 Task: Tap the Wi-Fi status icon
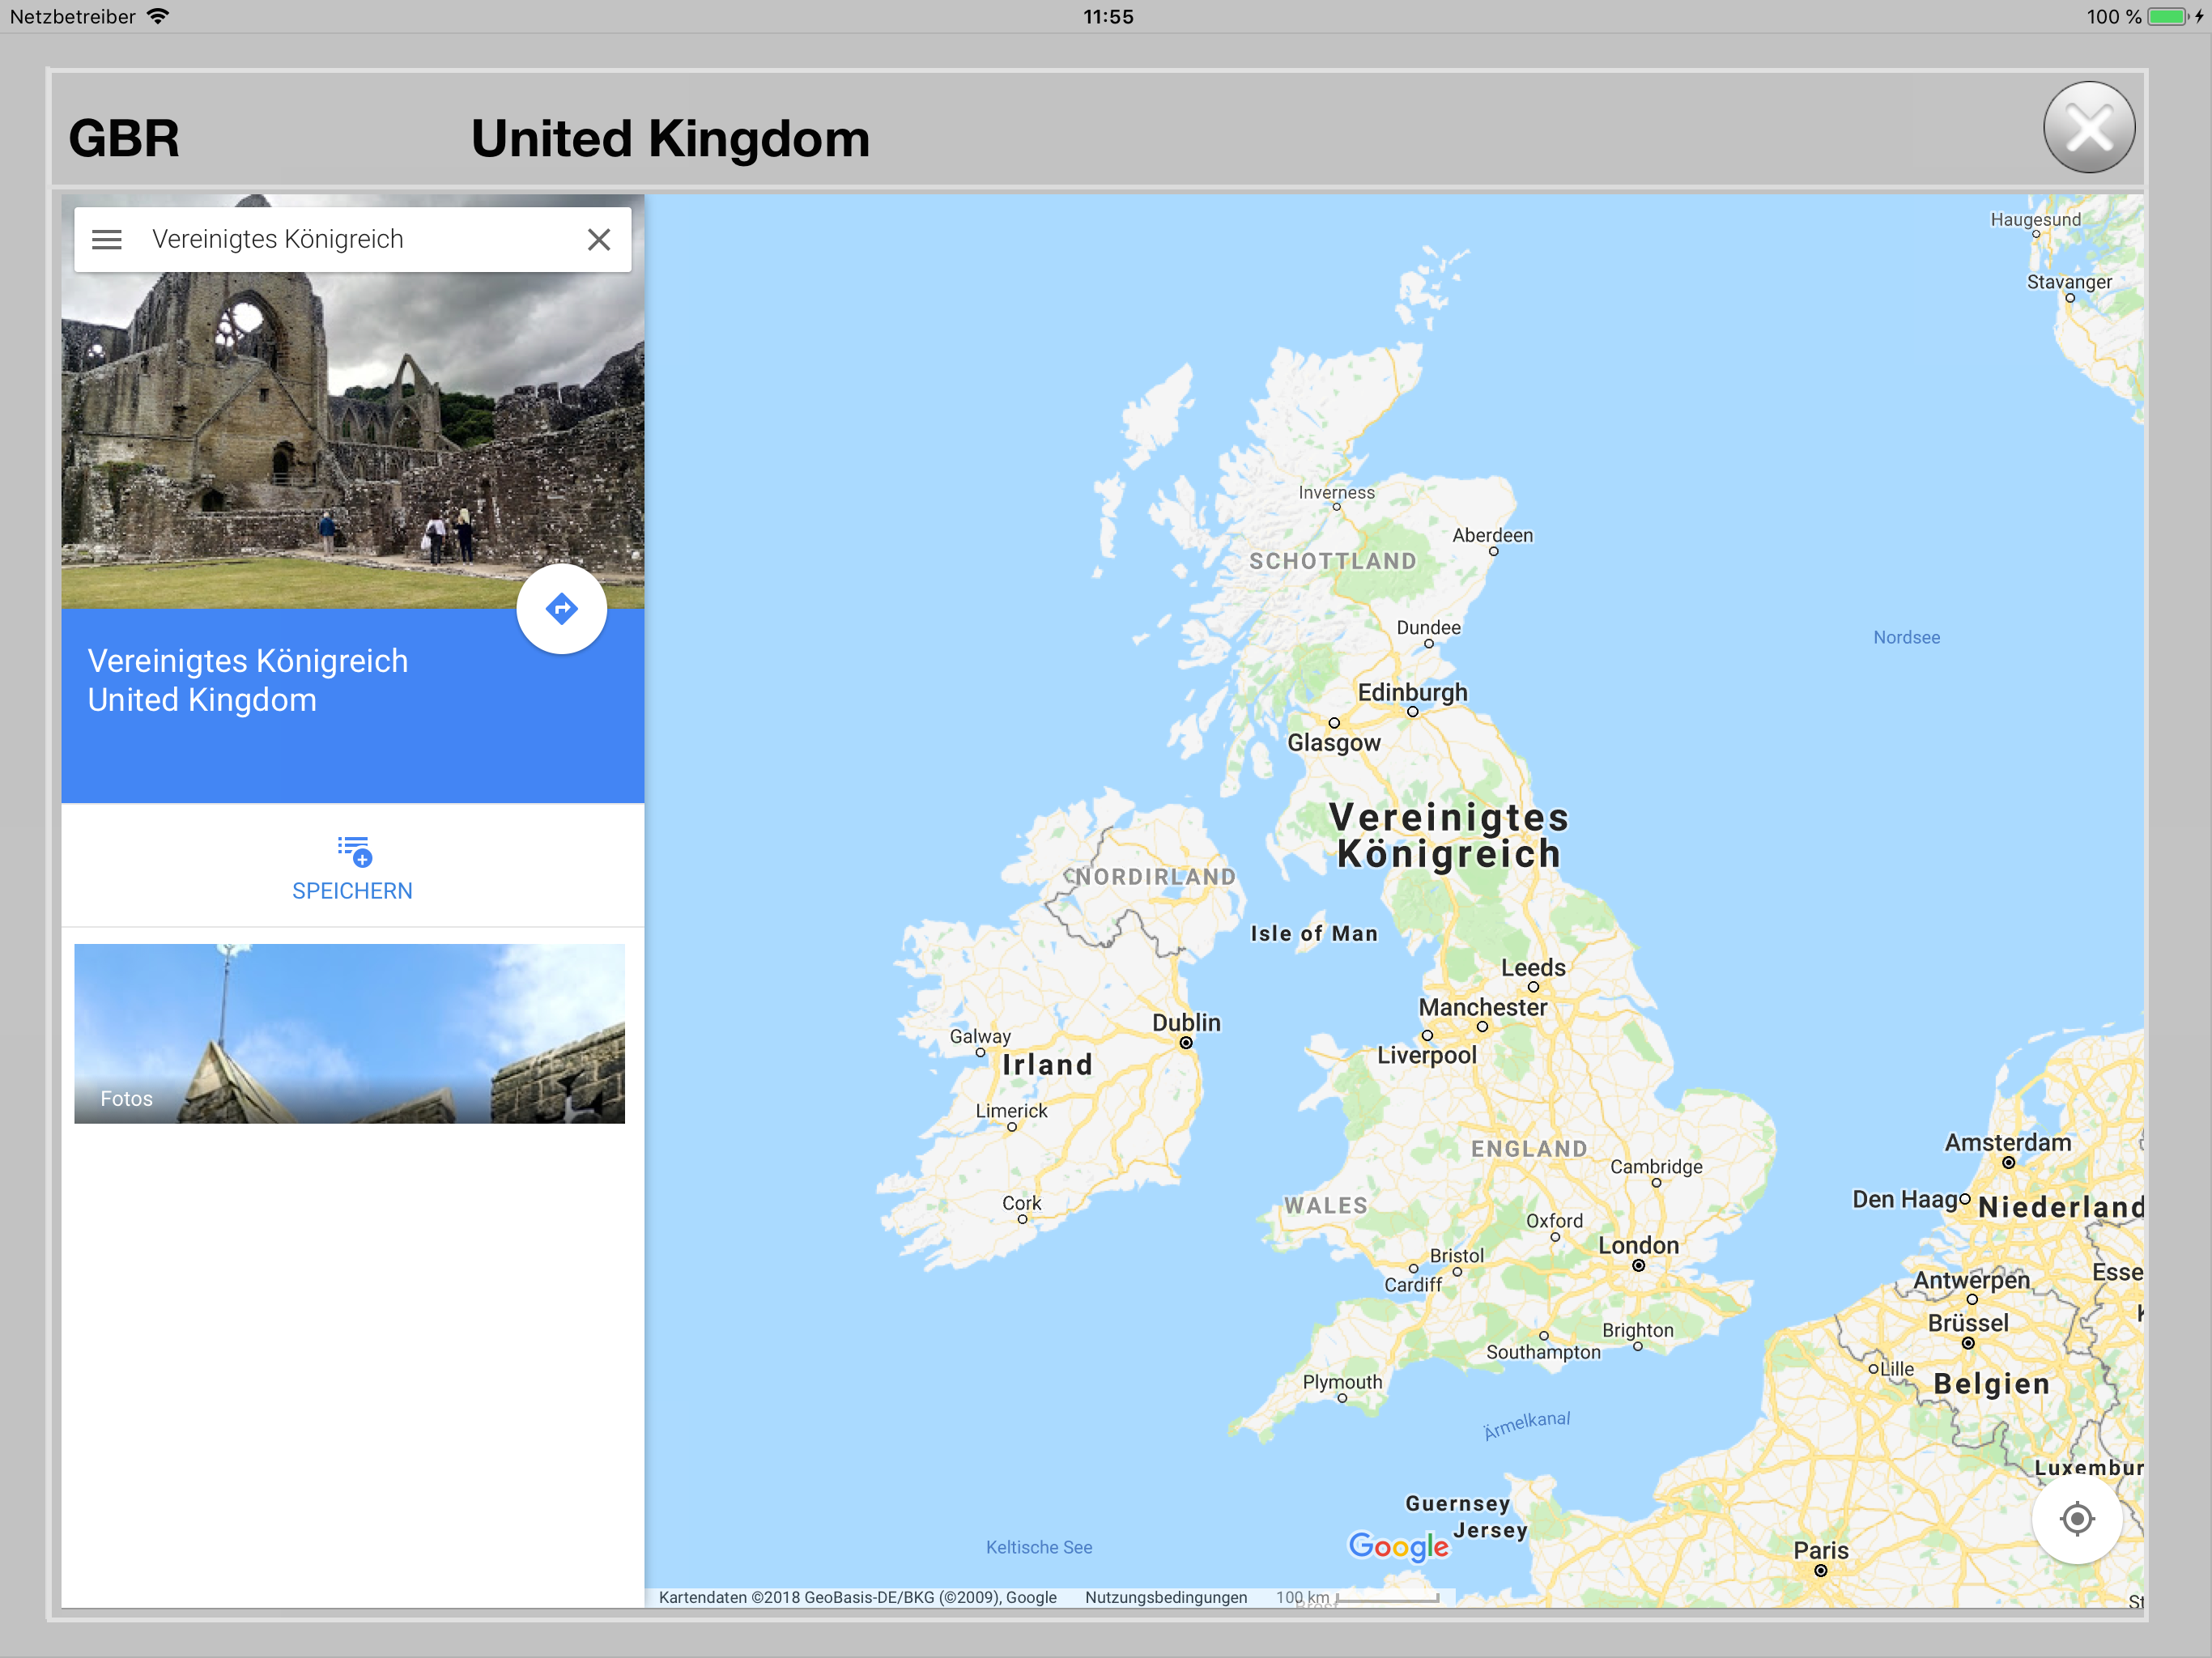tap(158, 17)
